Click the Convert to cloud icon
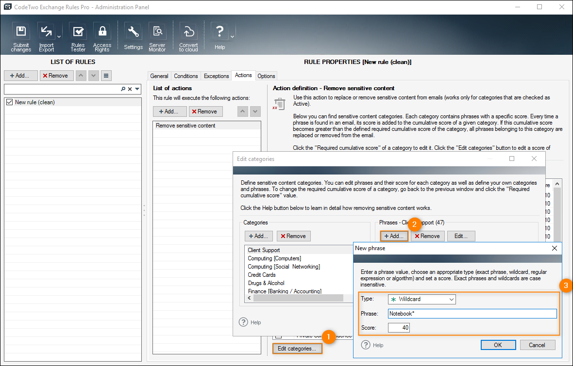The image size is (573, 366). (x=188, y=37)
